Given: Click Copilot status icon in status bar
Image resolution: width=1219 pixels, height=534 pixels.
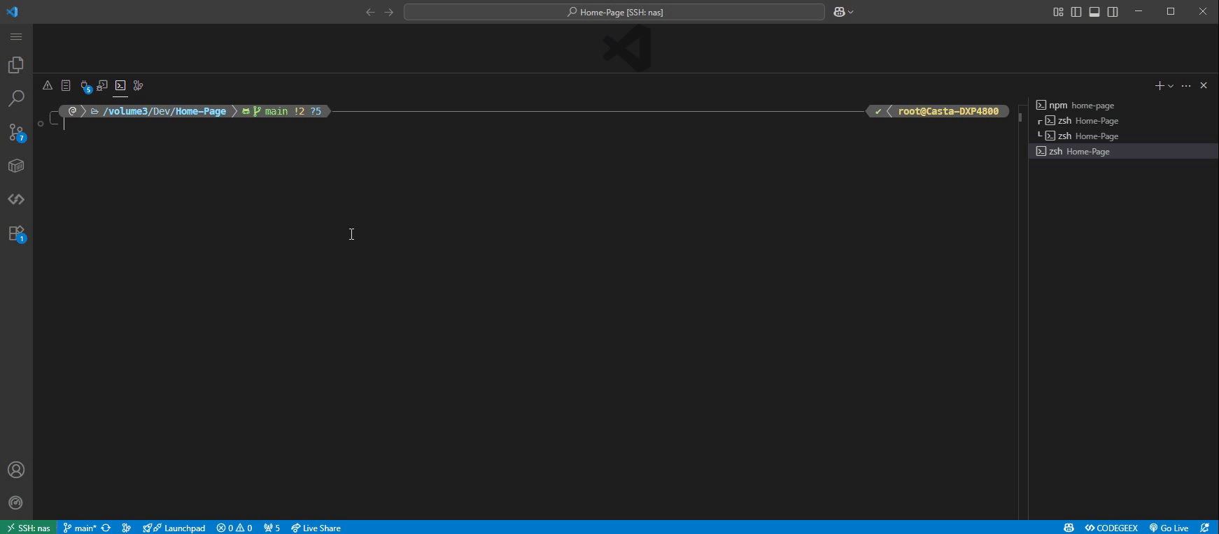Looking at the screenshot, I should pos(1069,528).
